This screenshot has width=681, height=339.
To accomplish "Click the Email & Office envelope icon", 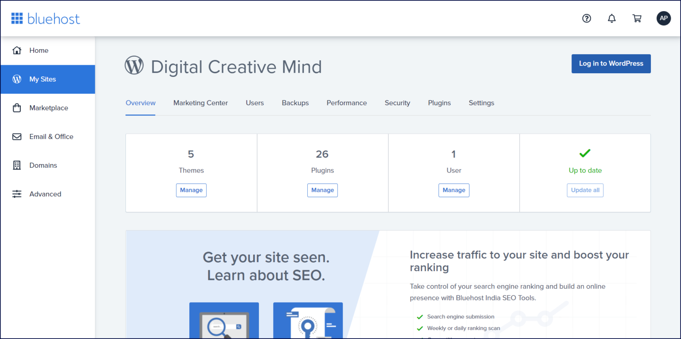I will point(17,137).
